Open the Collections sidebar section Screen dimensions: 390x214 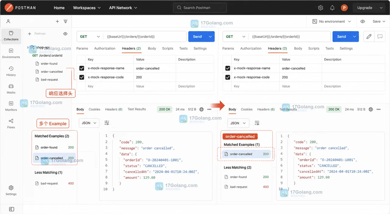(x=11, y=36)
